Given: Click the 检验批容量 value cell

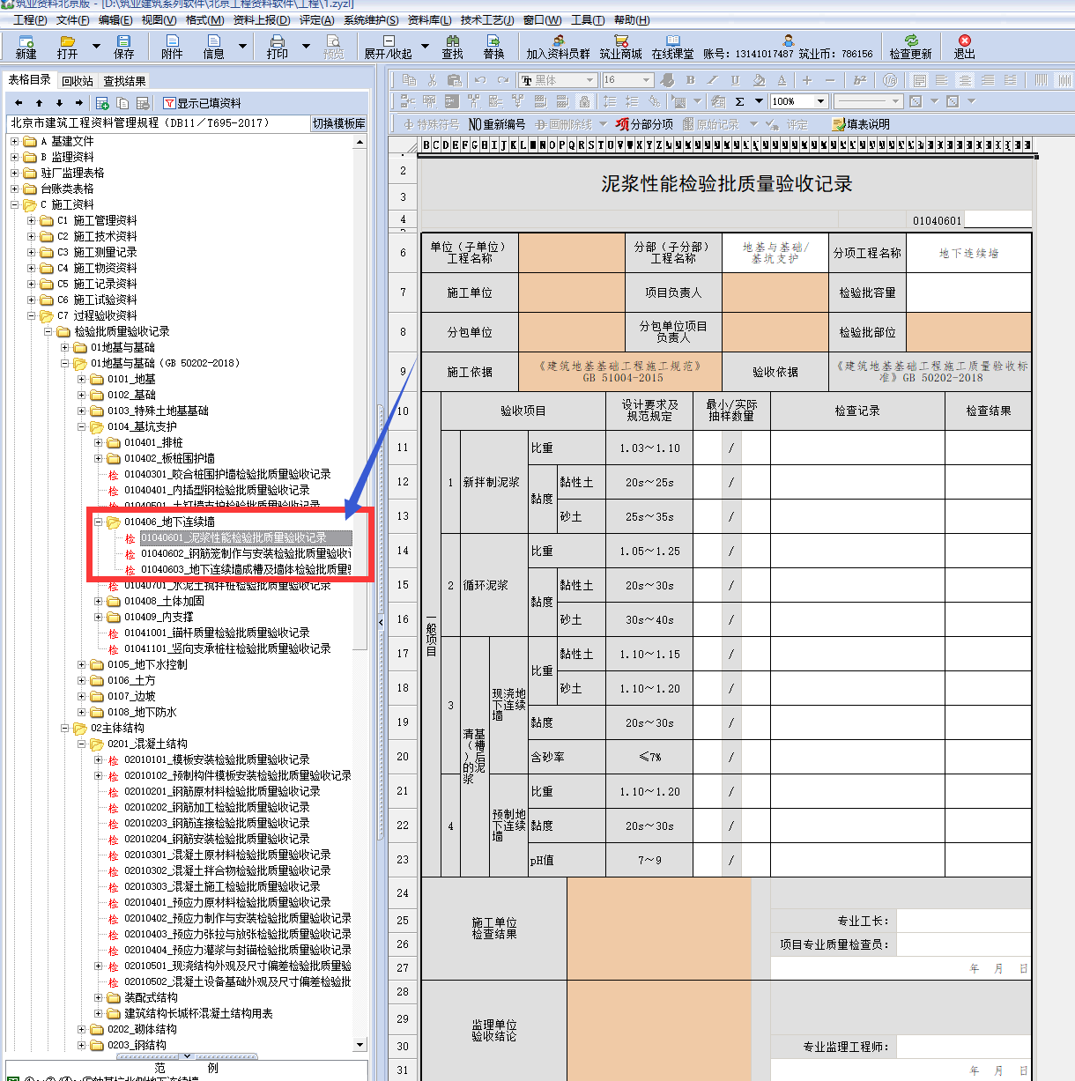Looking at the screenshot, I should (x=968, y=292).
